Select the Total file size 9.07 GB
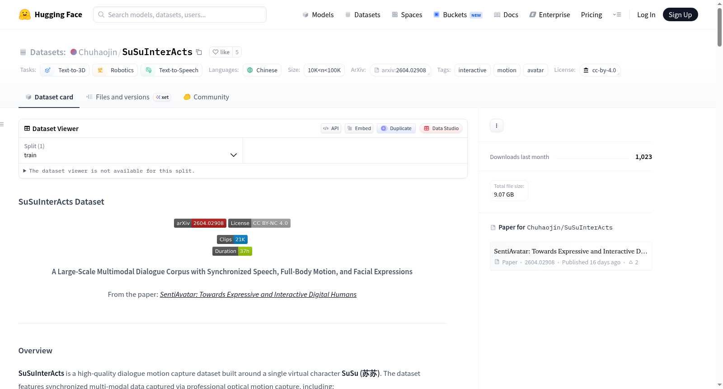Image resolution: width=723 pixels, height=389 pixels. 509,191
